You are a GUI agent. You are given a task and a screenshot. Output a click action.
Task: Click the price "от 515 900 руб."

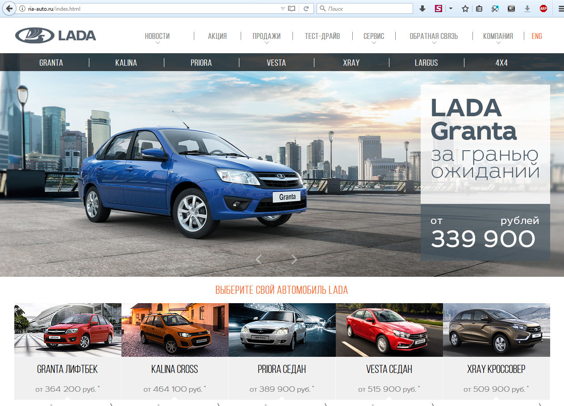tap(387, 389)
